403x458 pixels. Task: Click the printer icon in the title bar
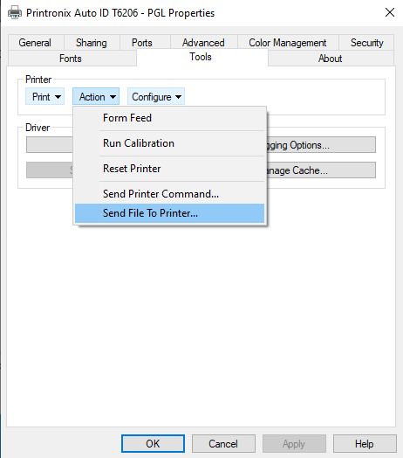click(x=15, y=12)
